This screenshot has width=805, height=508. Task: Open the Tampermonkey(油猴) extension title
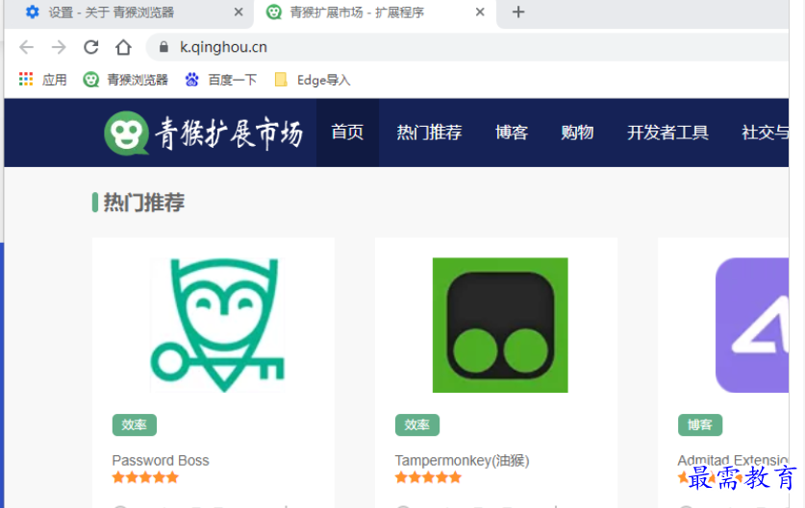tap(462, 460)
